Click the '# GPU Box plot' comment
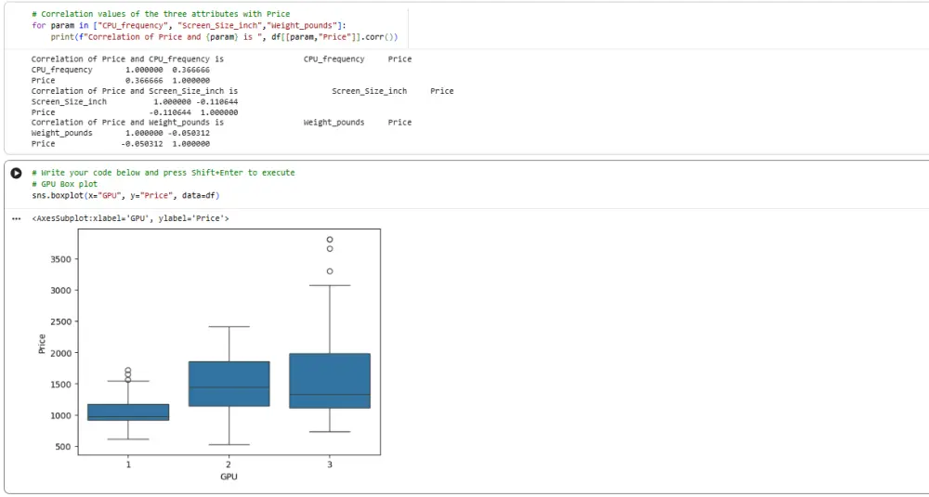The width and height of the screenshot is (929, 497). (x=65, y=184)
